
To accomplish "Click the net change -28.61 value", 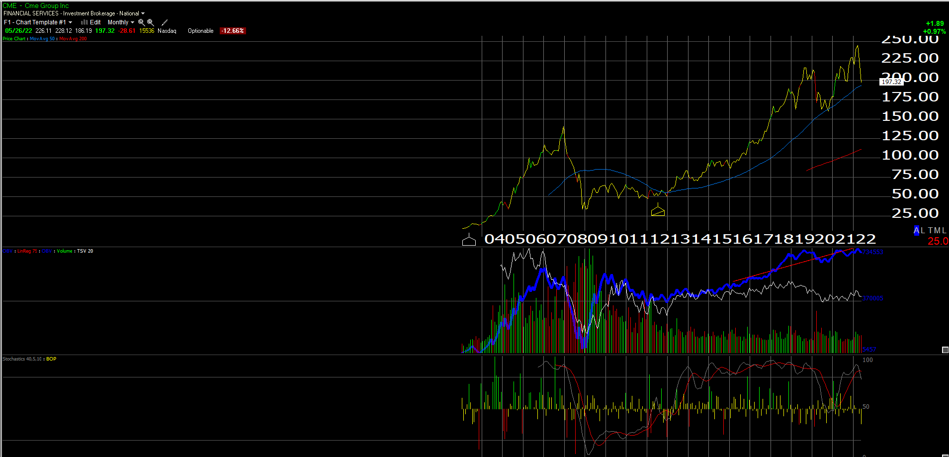I will [x=127, y=31].
